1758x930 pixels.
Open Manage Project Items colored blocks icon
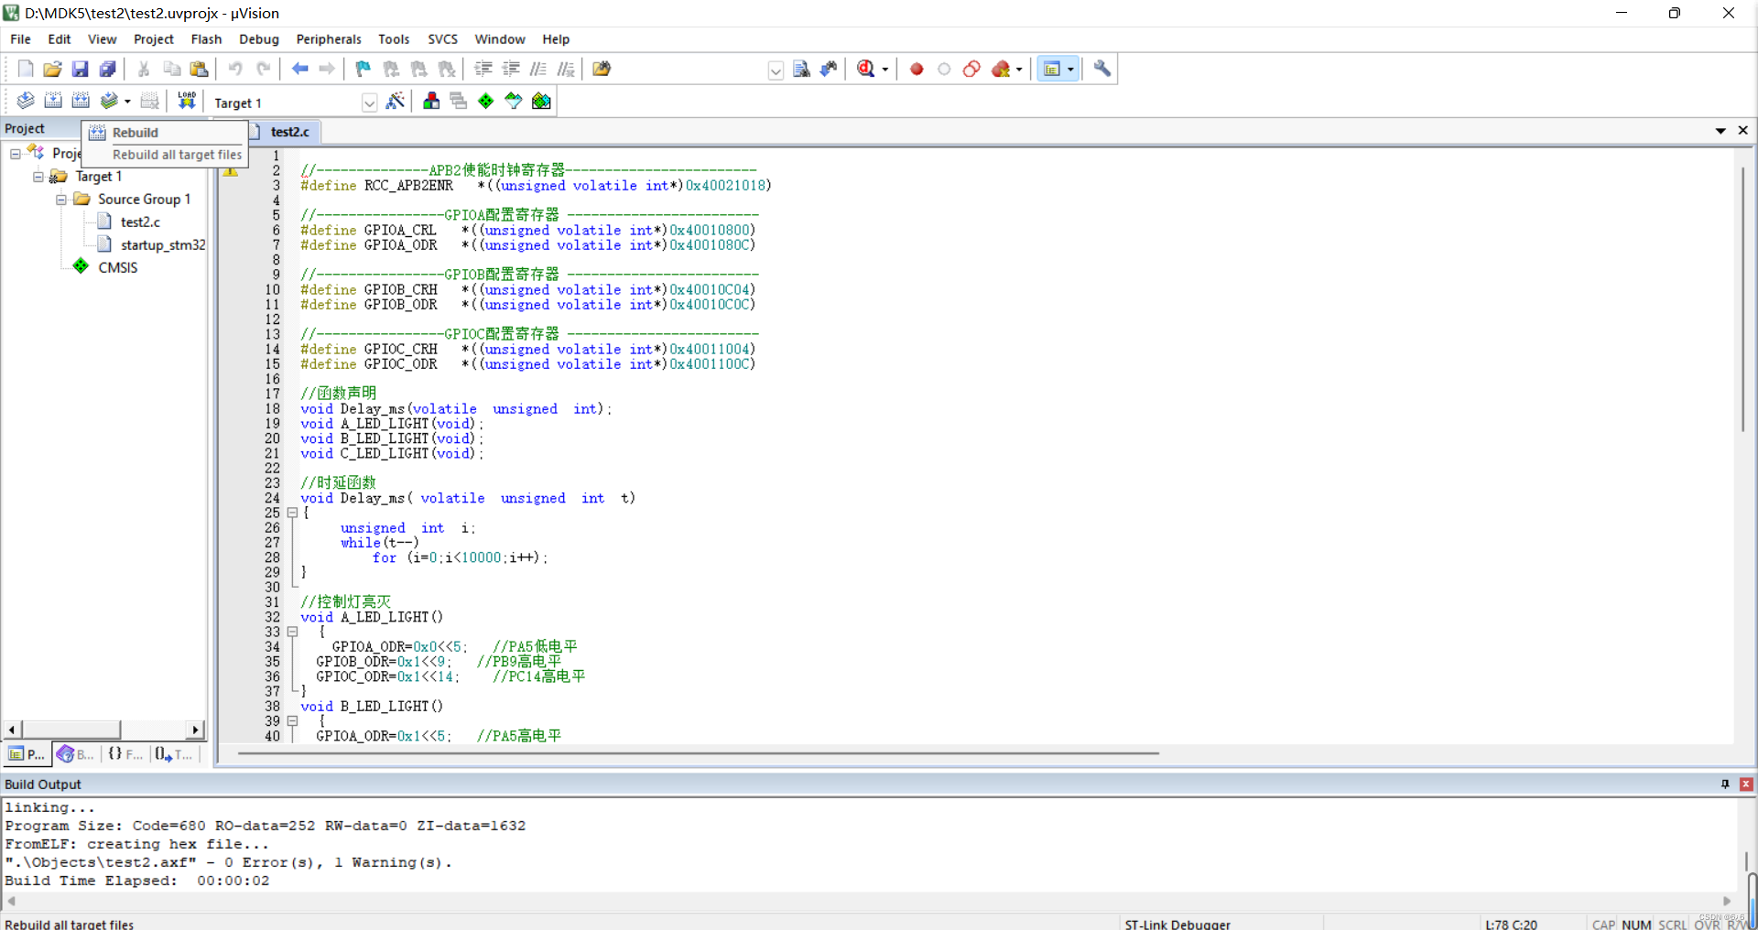(431, 101)
